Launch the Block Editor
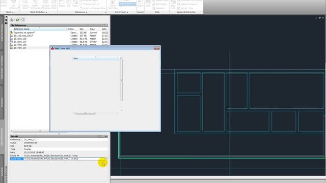This screenshot has height=183, width=326. point(54,5)
